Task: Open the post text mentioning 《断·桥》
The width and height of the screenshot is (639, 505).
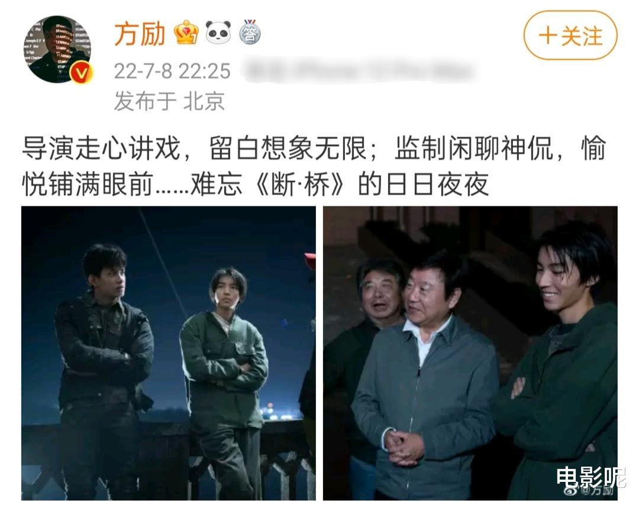Action: tap(314, 166)
